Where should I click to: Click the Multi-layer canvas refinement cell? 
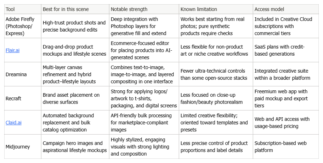[x=75, y=74]
